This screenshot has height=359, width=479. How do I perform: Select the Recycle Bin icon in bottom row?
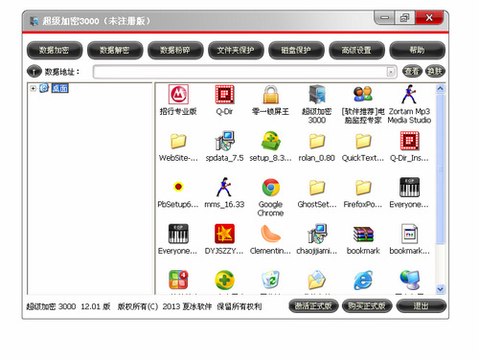(x=270, y=280)
